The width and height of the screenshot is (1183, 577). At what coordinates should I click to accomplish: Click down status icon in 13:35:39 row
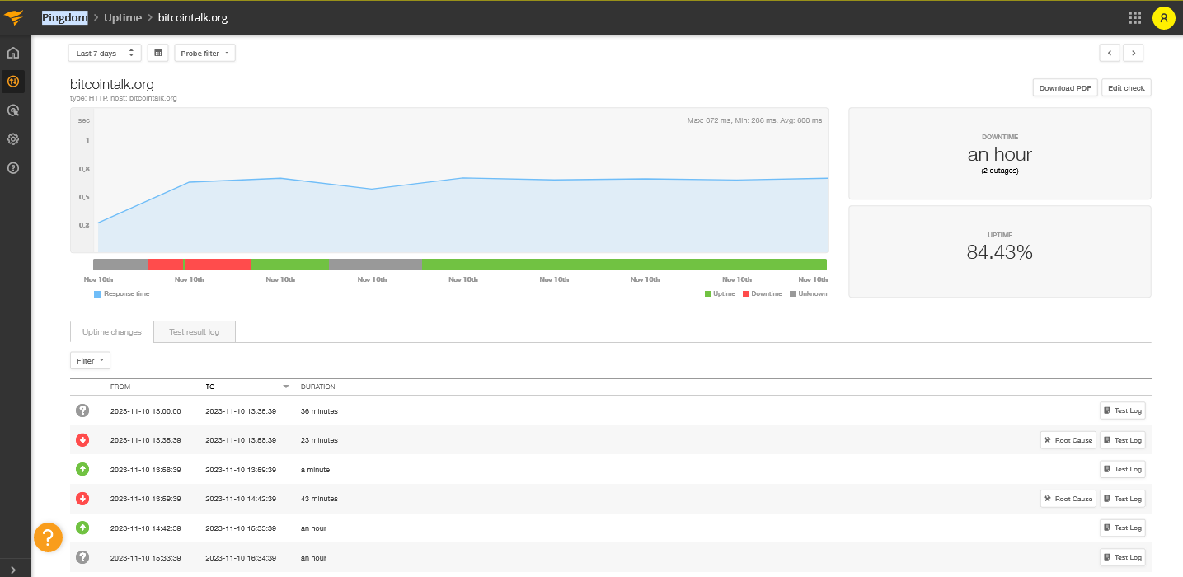(82, 440)
